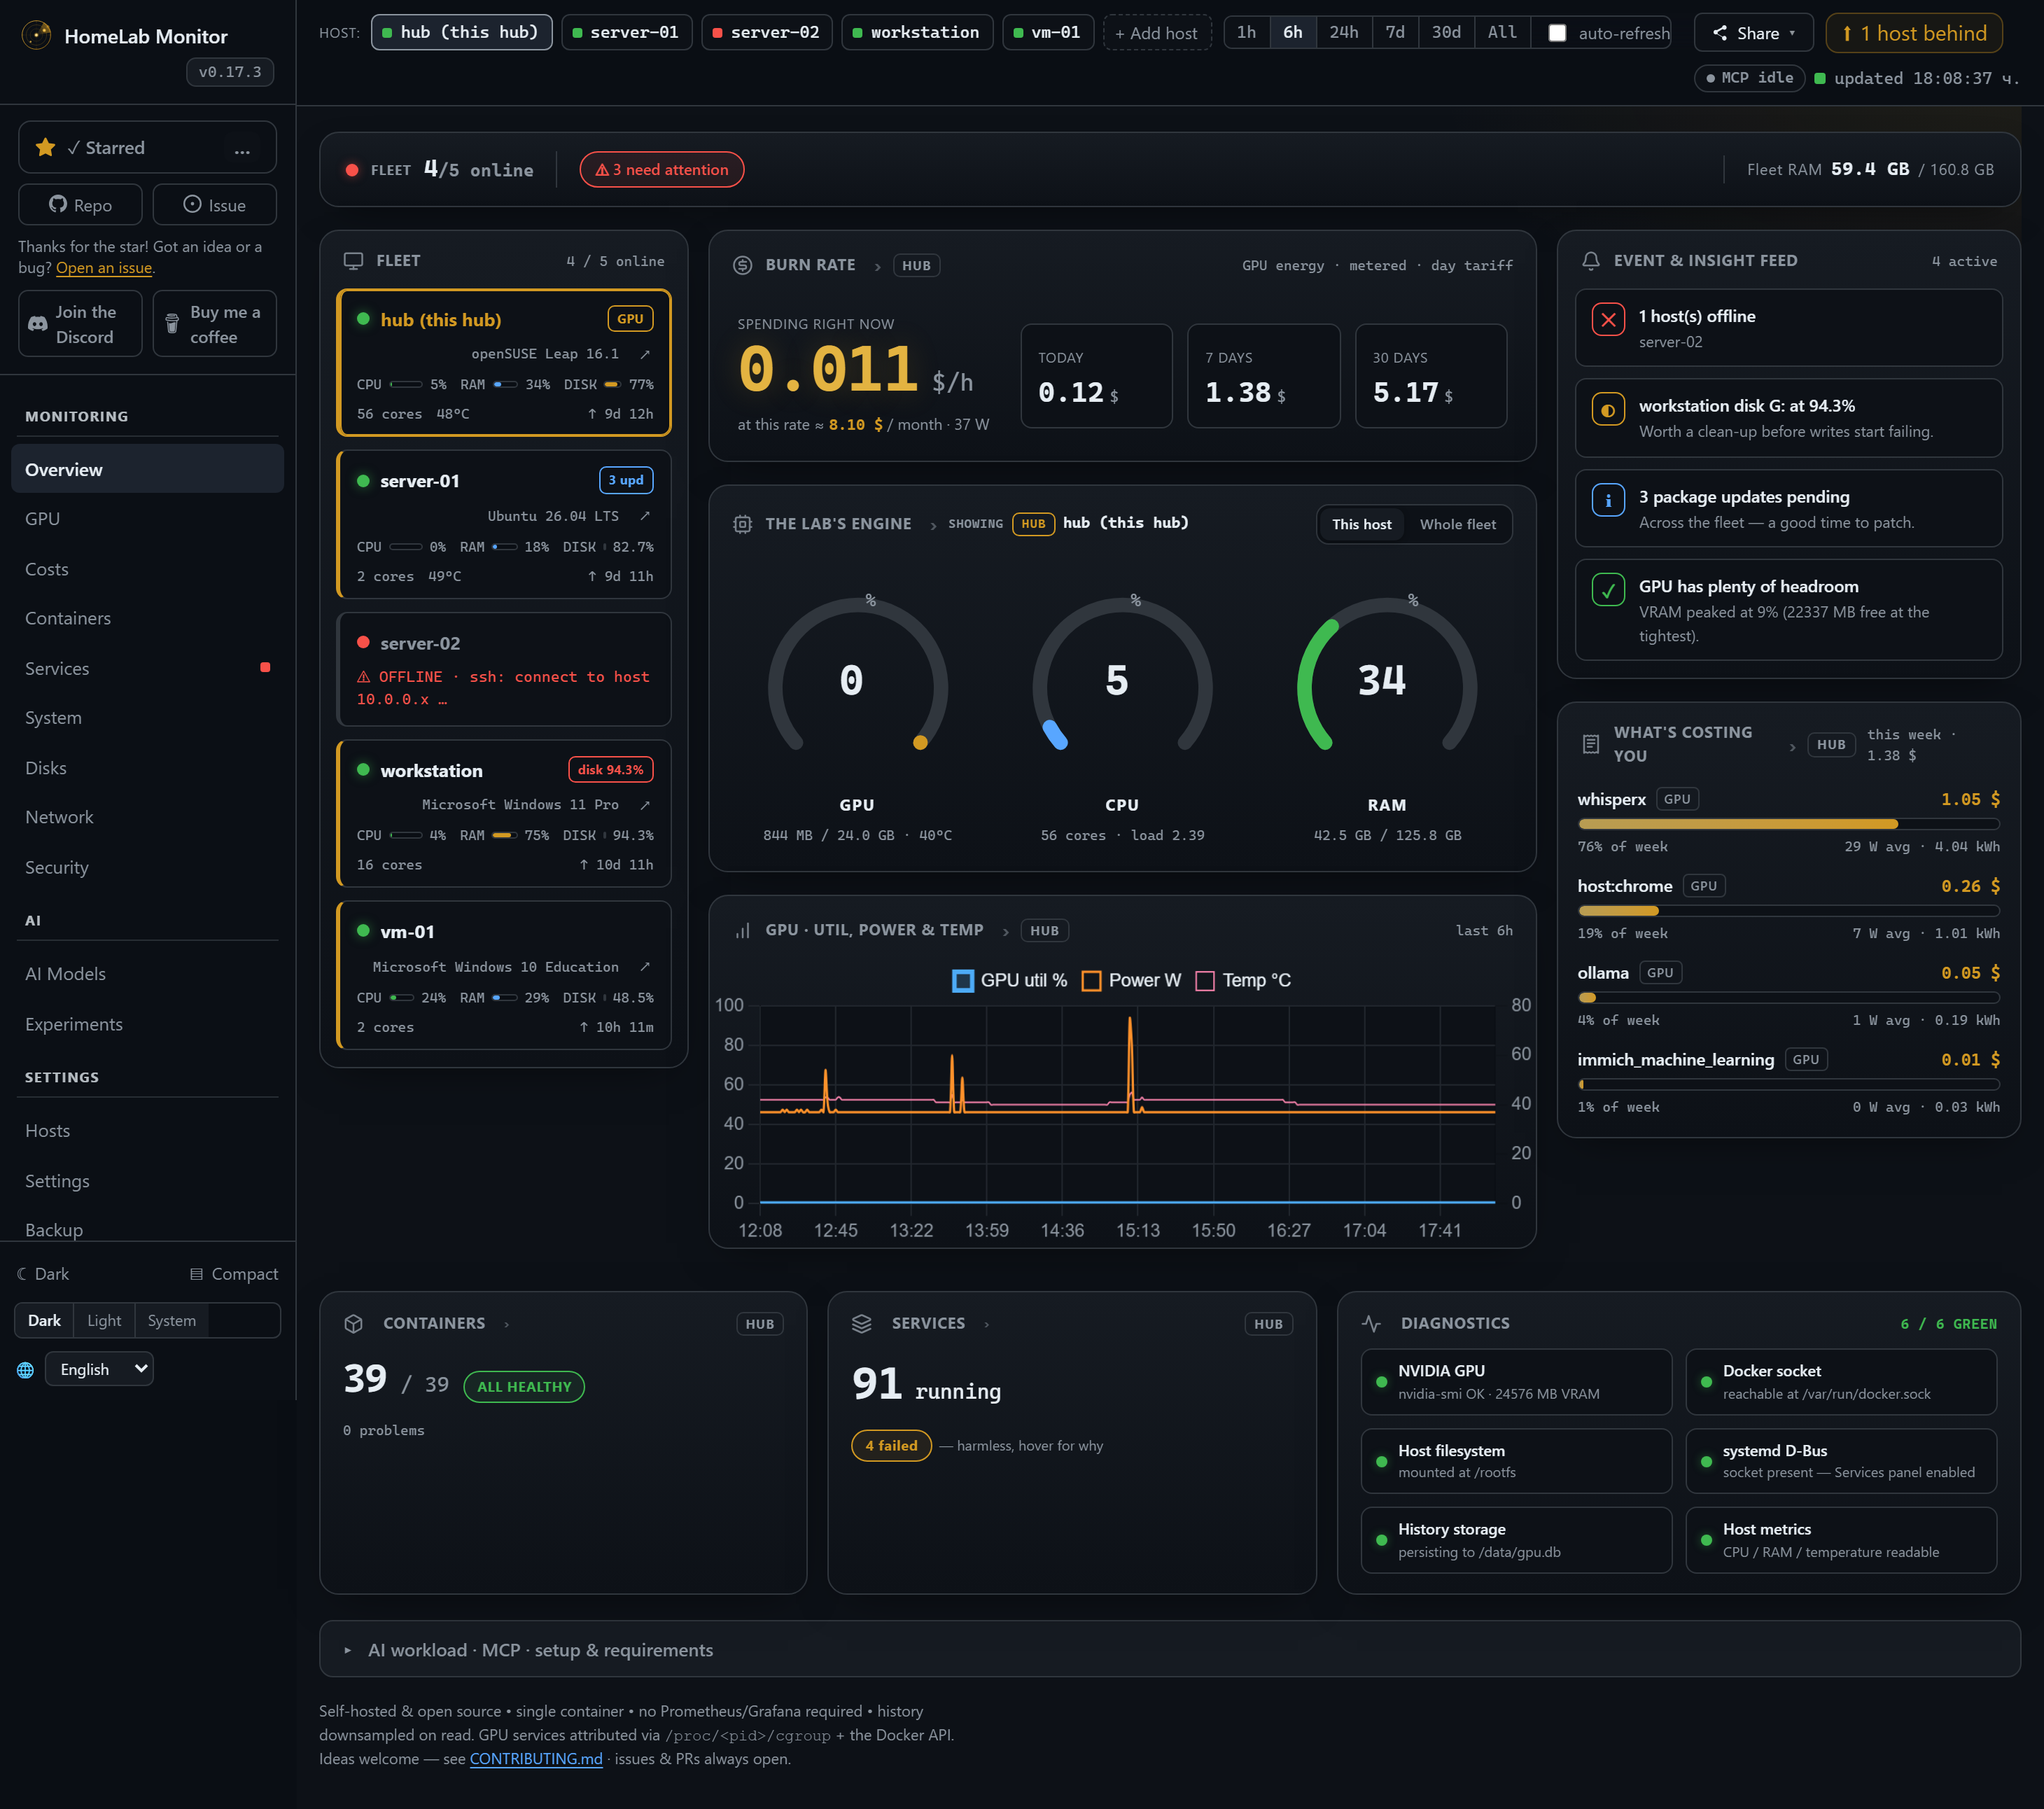Open external link arrow on vm-01 card

click(645, 967)
